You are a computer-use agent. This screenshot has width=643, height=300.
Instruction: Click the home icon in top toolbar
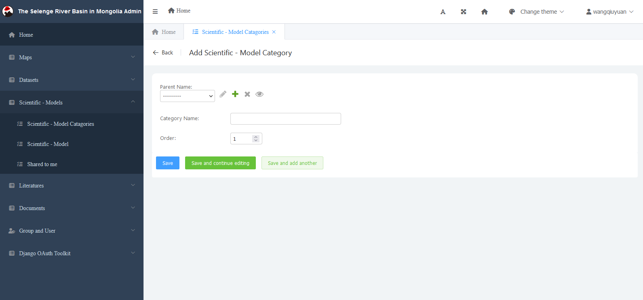485,12
